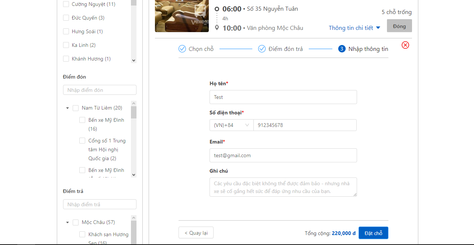
Task: Check the Nam Từ Liêm (20) checkbox
Action: [76, 108]
